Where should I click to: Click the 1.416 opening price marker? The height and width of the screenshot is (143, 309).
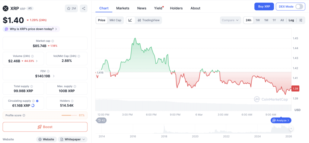[100, 73]
